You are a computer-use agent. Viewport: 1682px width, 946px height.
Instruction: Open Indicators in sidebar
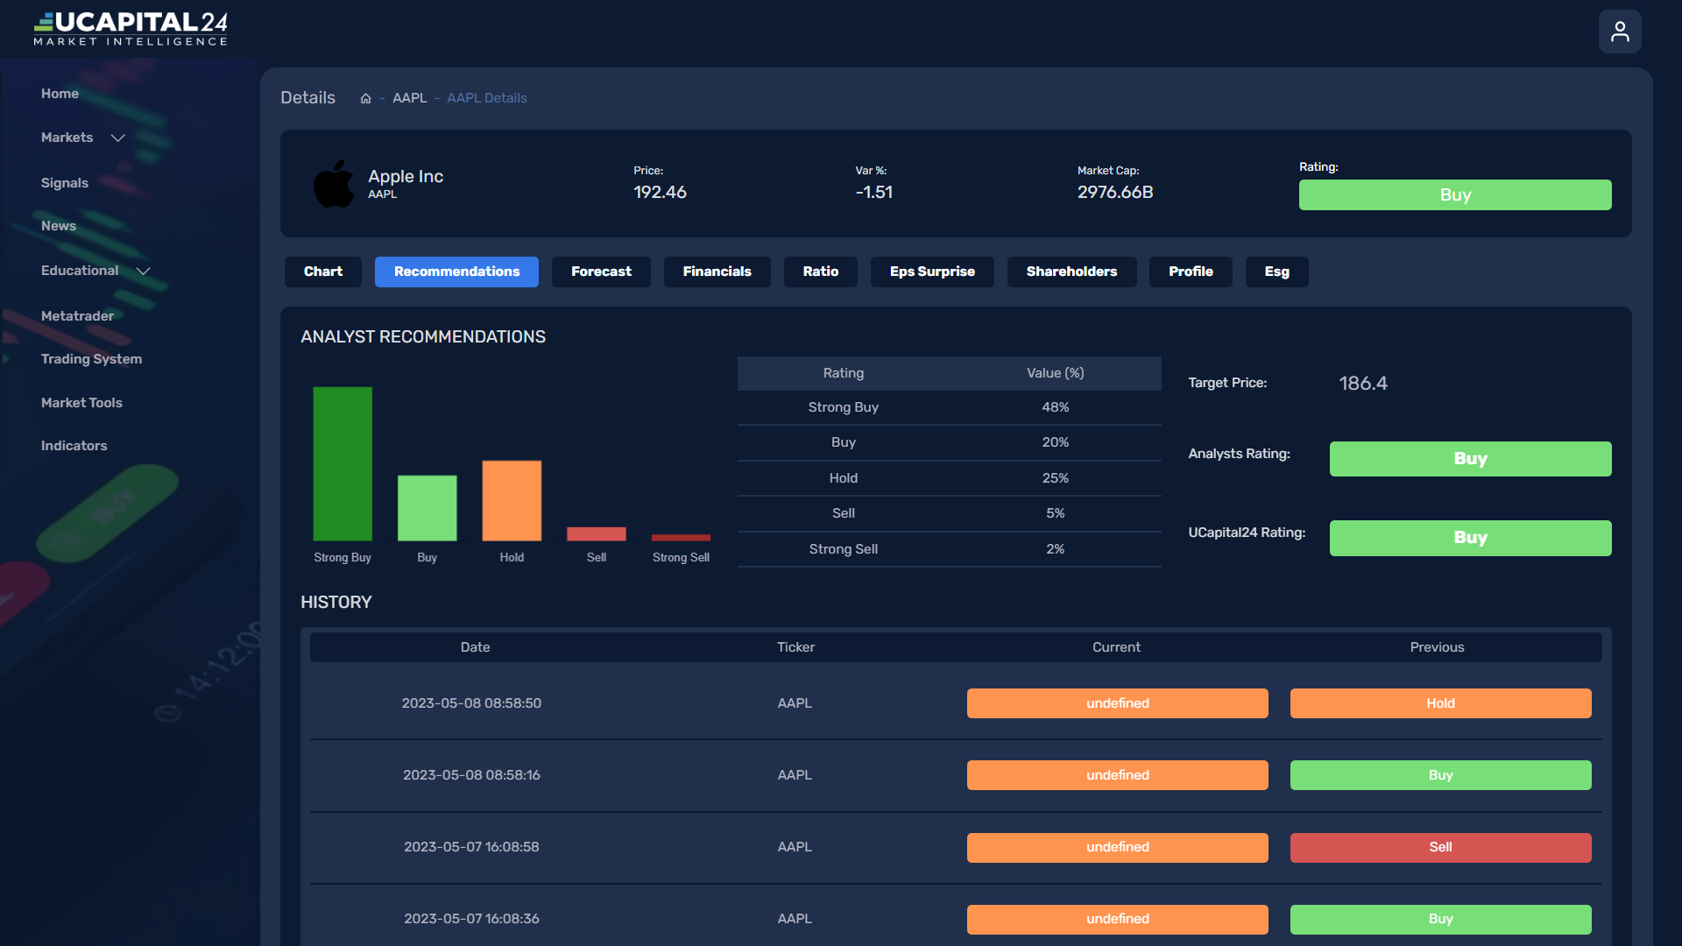(74, 446)
